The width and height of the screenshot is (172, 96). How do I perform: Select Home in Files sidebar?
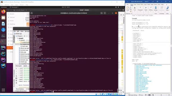(x=12, y=21)
